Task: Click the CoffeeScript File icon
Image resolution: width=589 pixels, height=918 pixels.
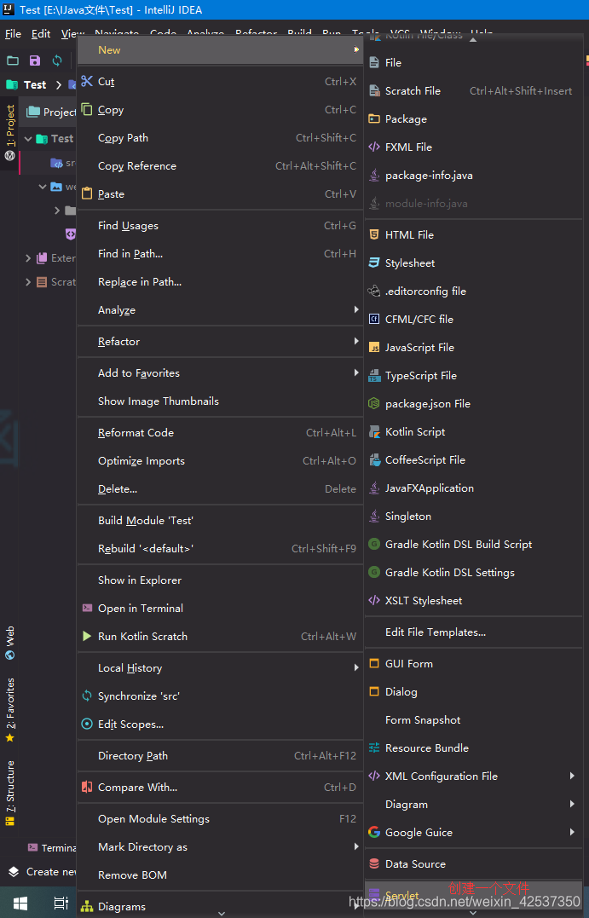Action: click(374, 459)
